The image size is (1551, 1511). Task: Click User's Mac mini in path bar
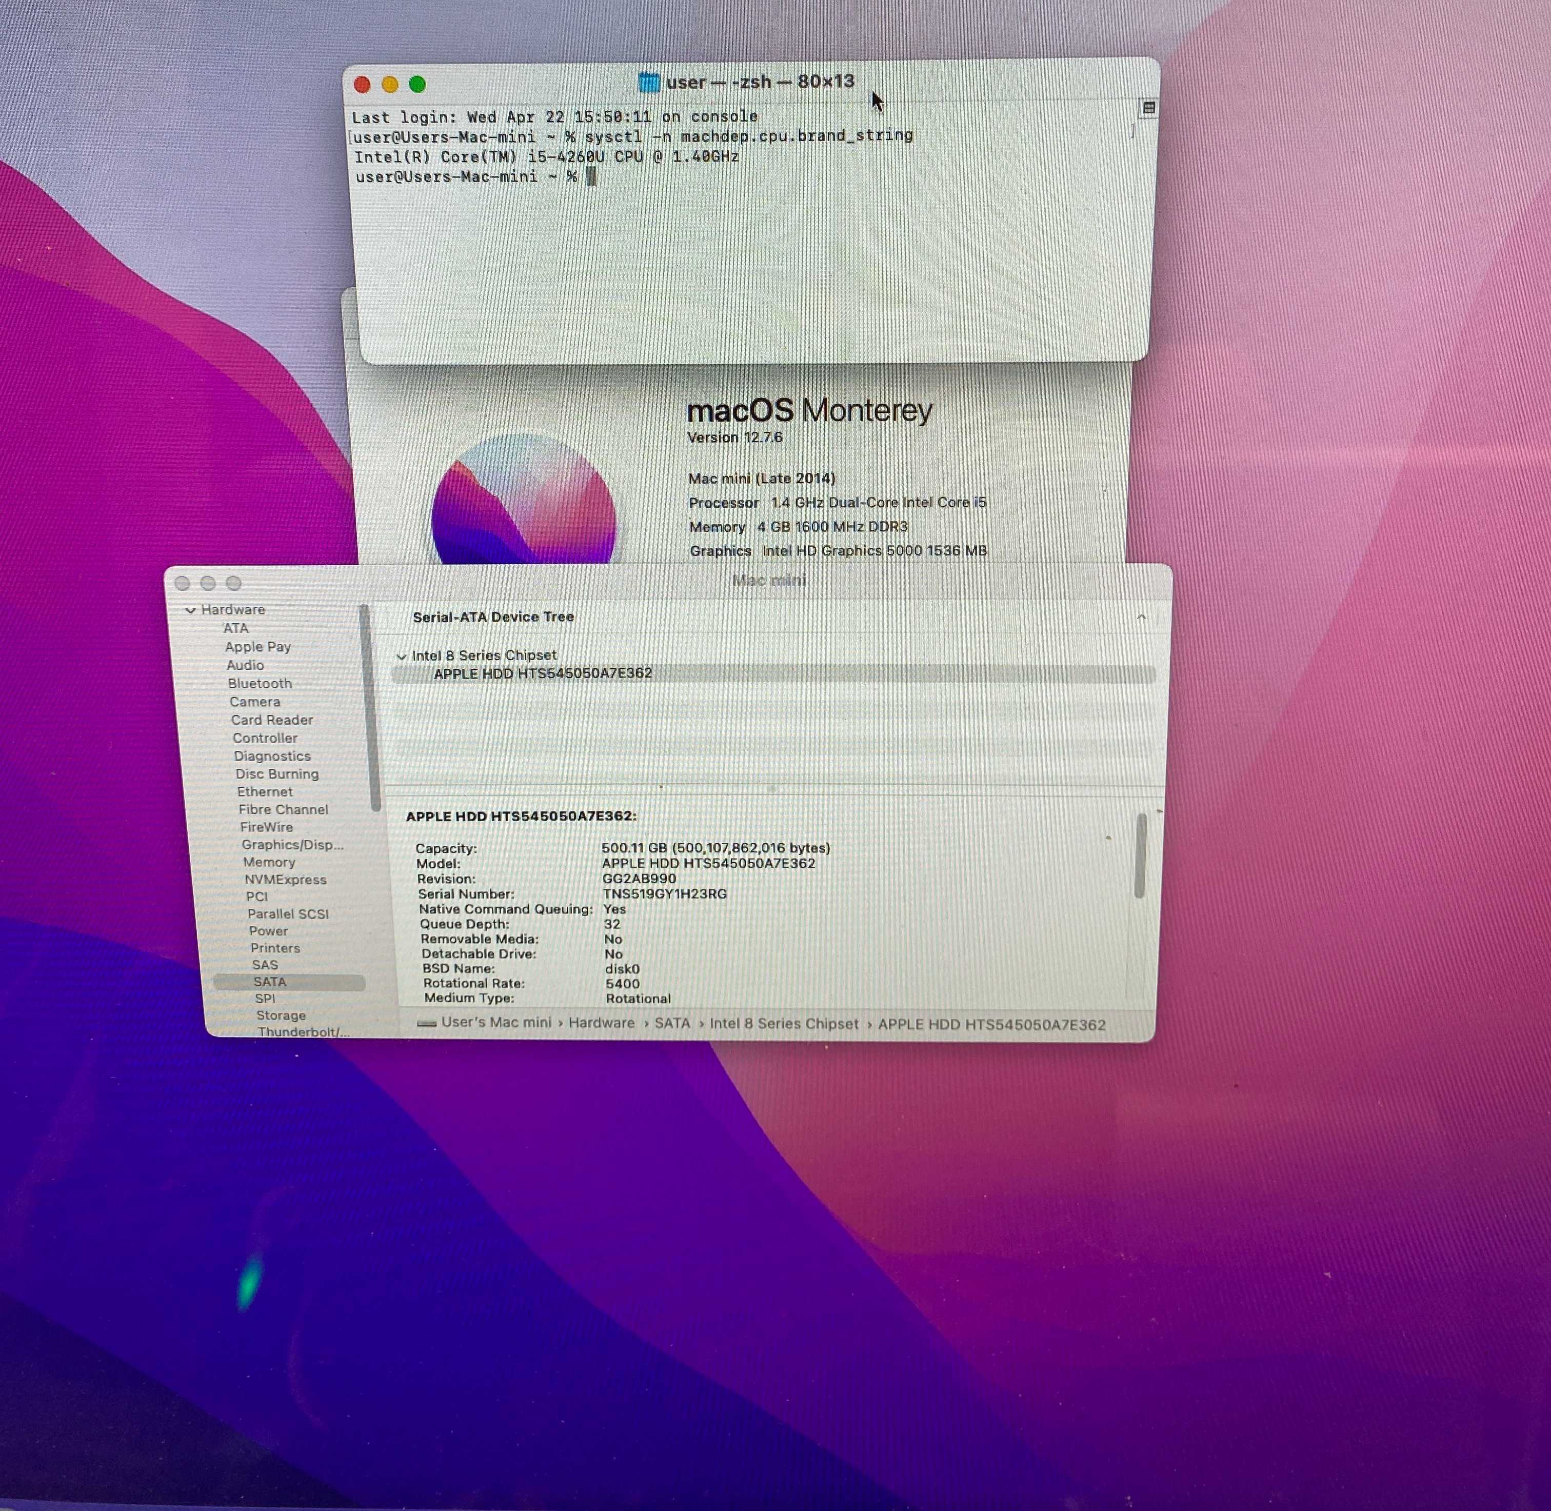click(496, 1022)
